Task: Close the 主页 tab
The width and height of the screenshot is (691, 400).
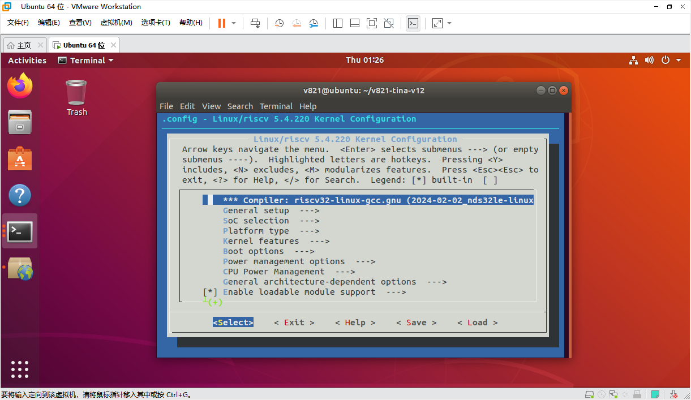Action: click(x=40, y=45)
